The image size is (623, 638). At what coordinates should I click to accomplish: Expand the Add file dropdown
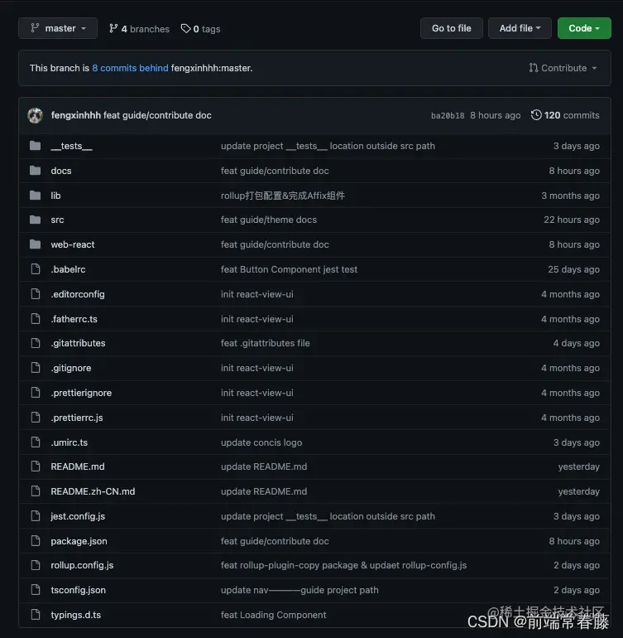pyautogui.click(x=520, y=28)
